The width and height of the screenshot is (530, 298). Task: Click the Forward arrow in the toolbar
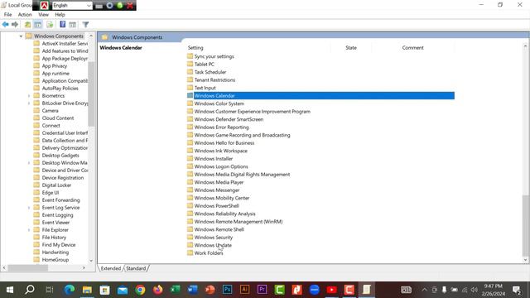pyautogui.click(x=15, y=24)
